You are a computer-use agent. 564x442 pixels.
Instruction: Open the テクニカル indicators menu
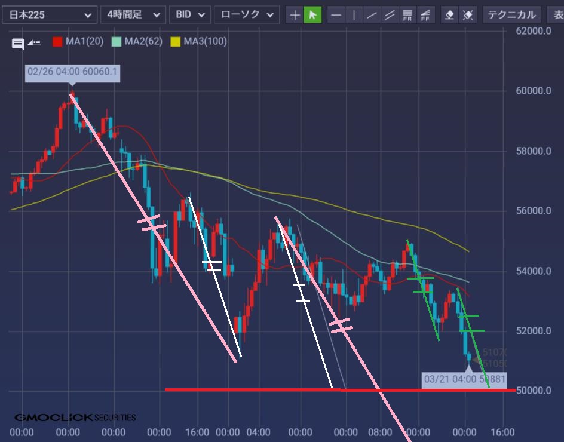(511, 15)
